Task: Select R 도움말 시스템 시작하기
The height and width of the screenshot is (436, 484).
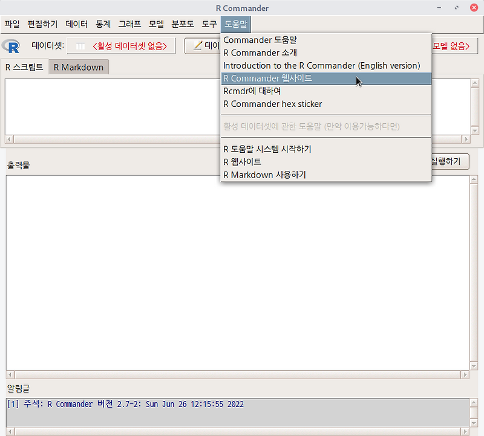Action: 266,149
